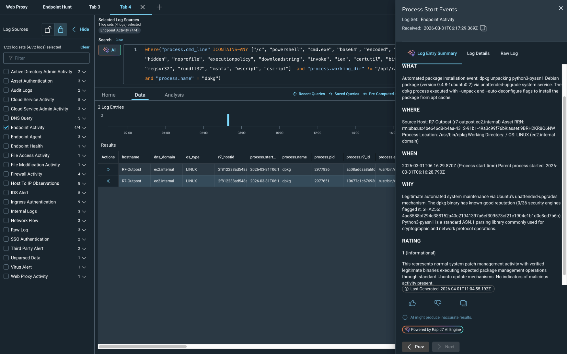Viewport: 567px width, 354px height.
Task: Uncheck the Endpoint Activity log source
Action: [x=6, y=127]
